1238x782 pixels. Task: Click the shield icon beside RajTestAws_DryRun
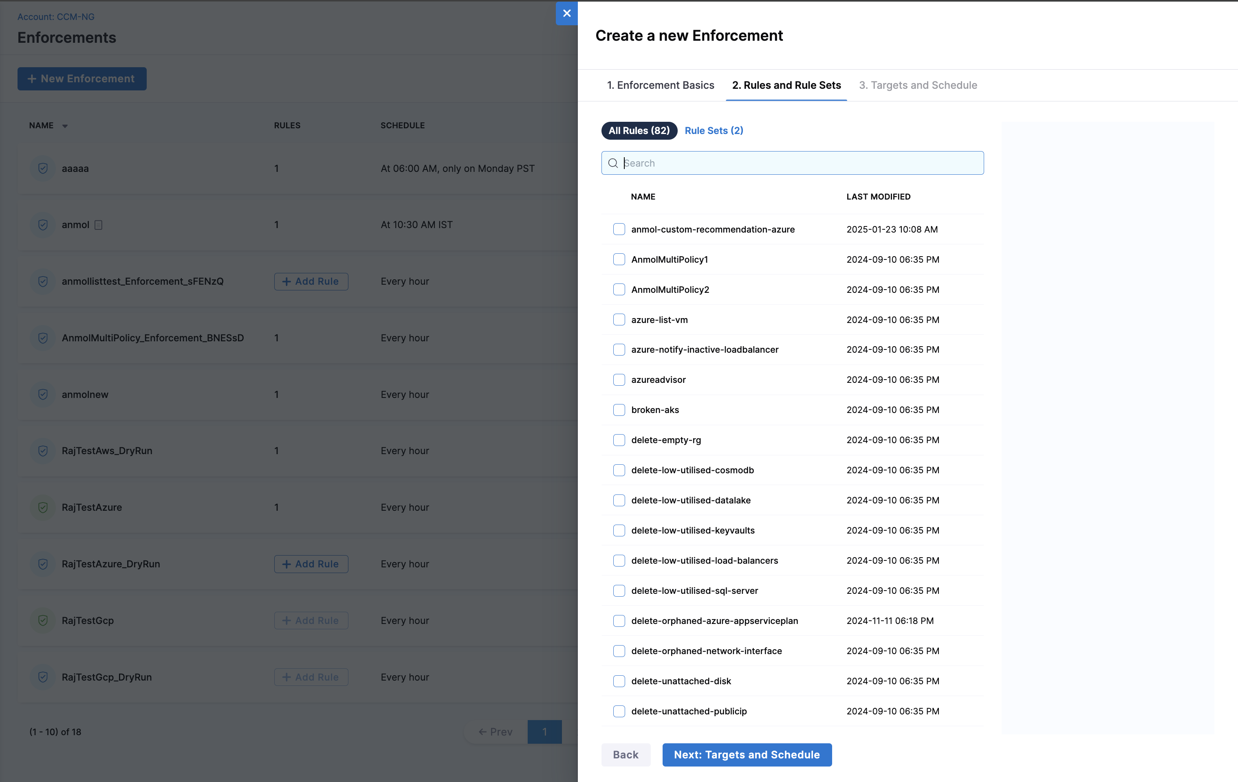point(43,451)
